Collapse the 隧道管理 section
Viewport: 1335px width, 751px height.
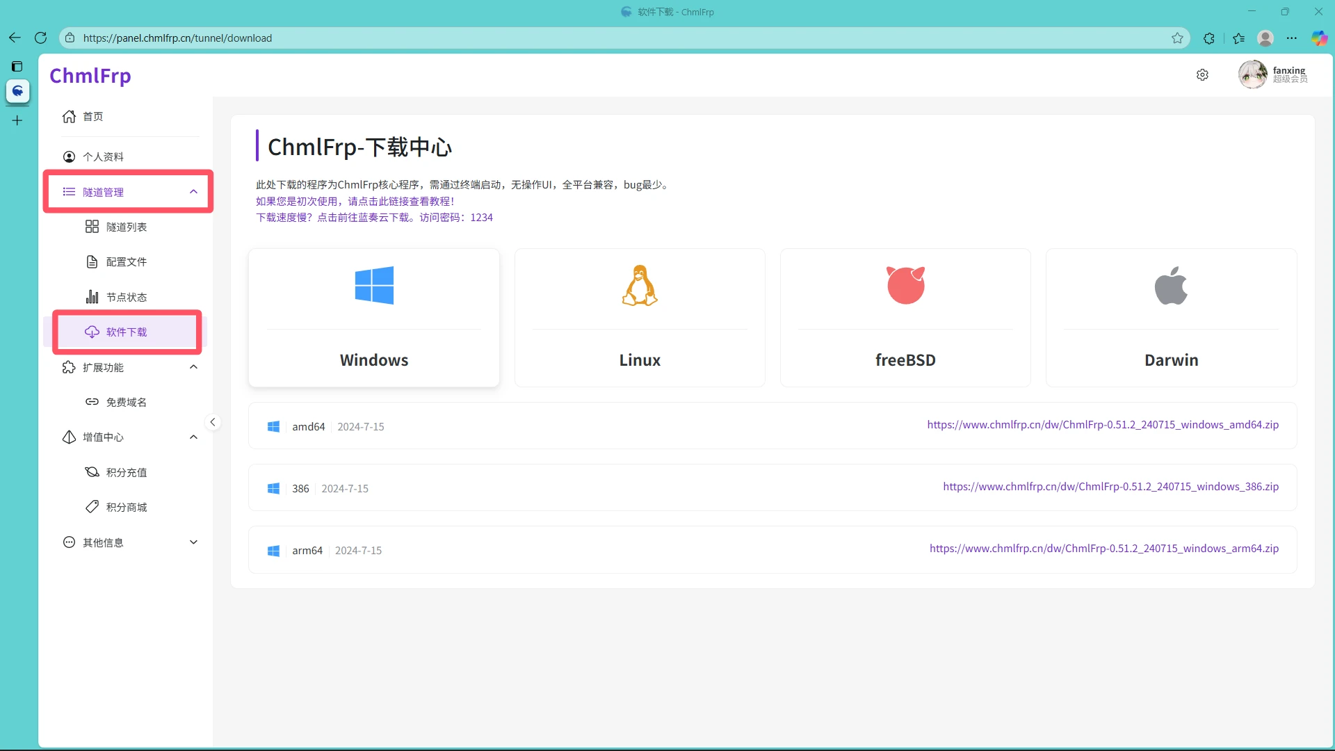tap(194, 191)
